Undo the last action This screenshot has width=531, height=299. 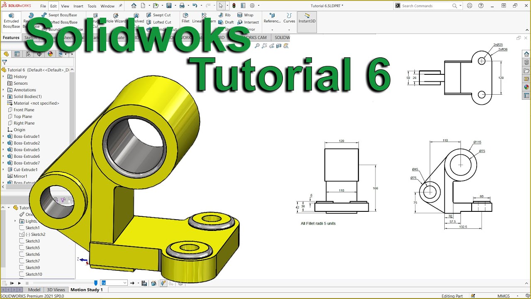pyautogui.click(x=195, y=6)
